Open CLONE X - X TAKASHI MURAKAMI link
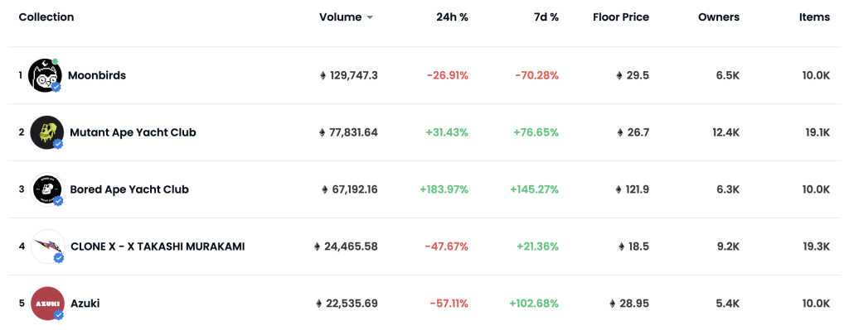The width and height of the screenshot is (849, 330). click(x=158, y=246)
